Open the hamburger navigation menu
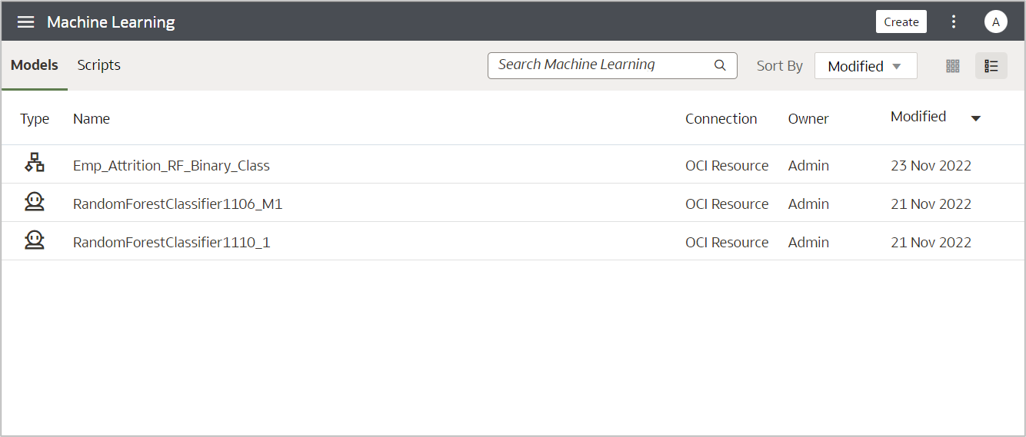This screenshot has width=1026, height=437. point(26,22)
